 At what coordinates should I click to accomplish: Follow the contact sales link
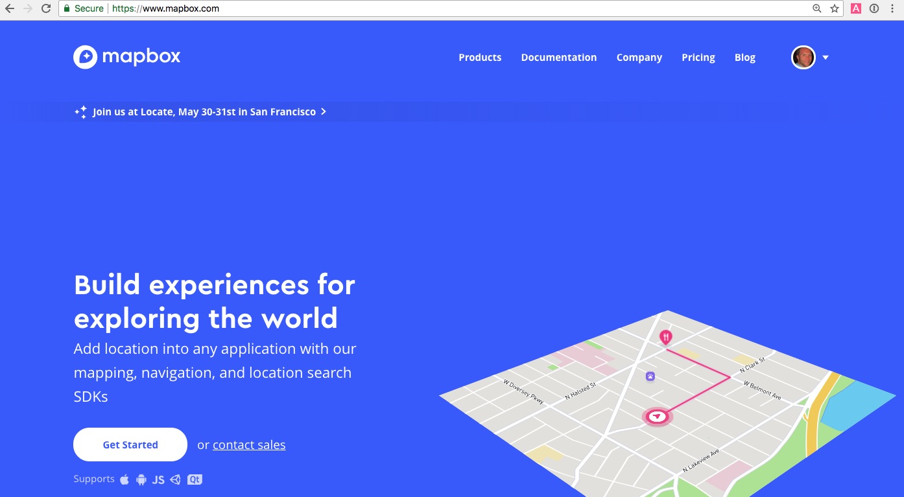249,445
